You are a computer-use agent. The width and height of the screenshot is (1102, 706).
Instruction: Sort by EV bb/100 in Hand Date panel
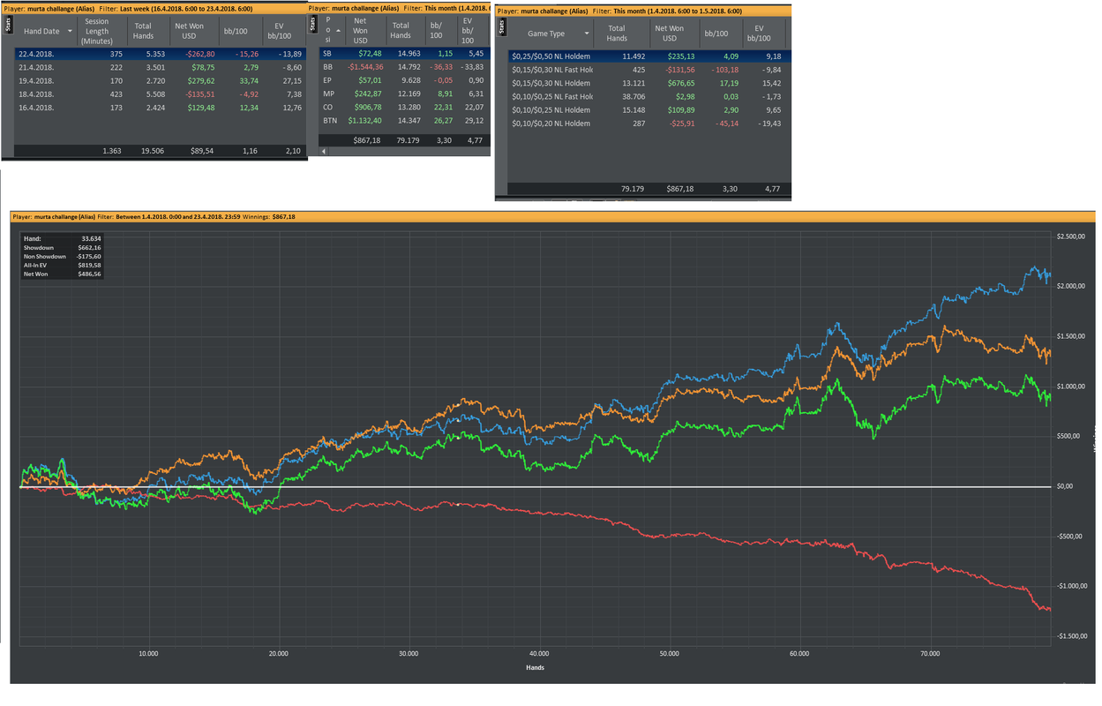(x=280, y=31)
